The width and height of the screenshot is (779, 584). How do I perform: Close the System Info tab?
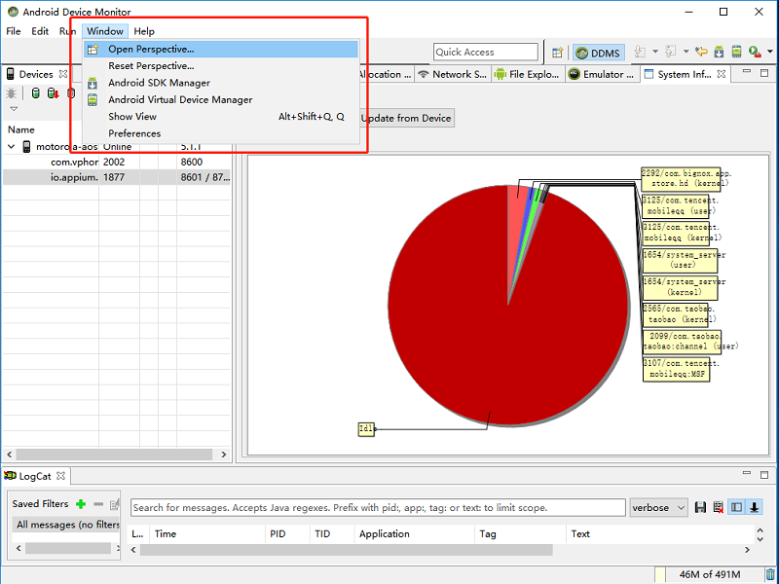coord(722,74)
